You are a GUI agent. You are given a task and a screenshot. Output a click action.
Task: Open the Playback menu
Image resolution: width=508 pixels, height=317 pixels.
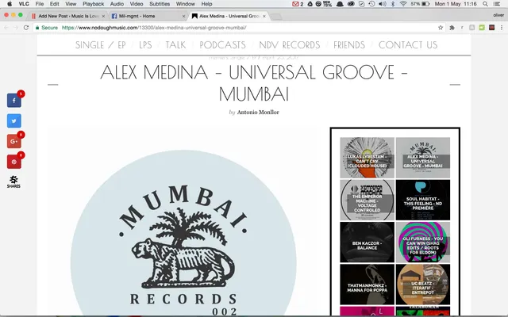(94, 4)
